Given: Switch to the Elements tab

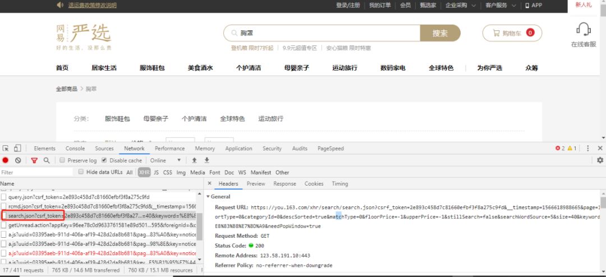Looking at the screenshot, I should pos(45,149).
